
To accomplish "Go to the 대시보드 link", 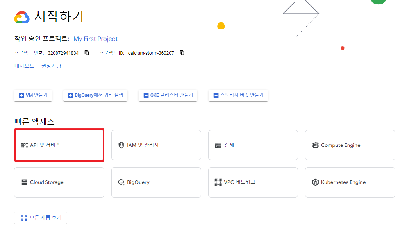I will (24, 66).
